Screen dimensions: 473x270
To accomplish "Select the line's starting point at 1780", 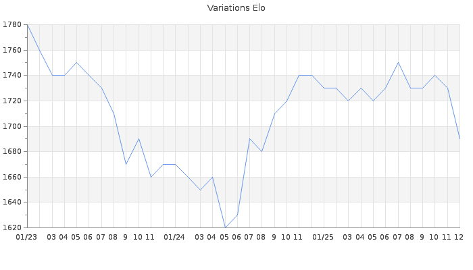I will pyautogui.click(x=27, y=25).
